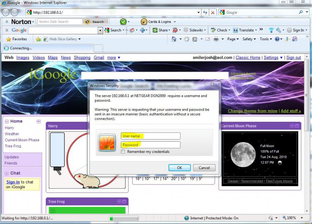The image size is (312, 224).
Task: Click the Norton Safe Search input box
Action: [60, 22]
